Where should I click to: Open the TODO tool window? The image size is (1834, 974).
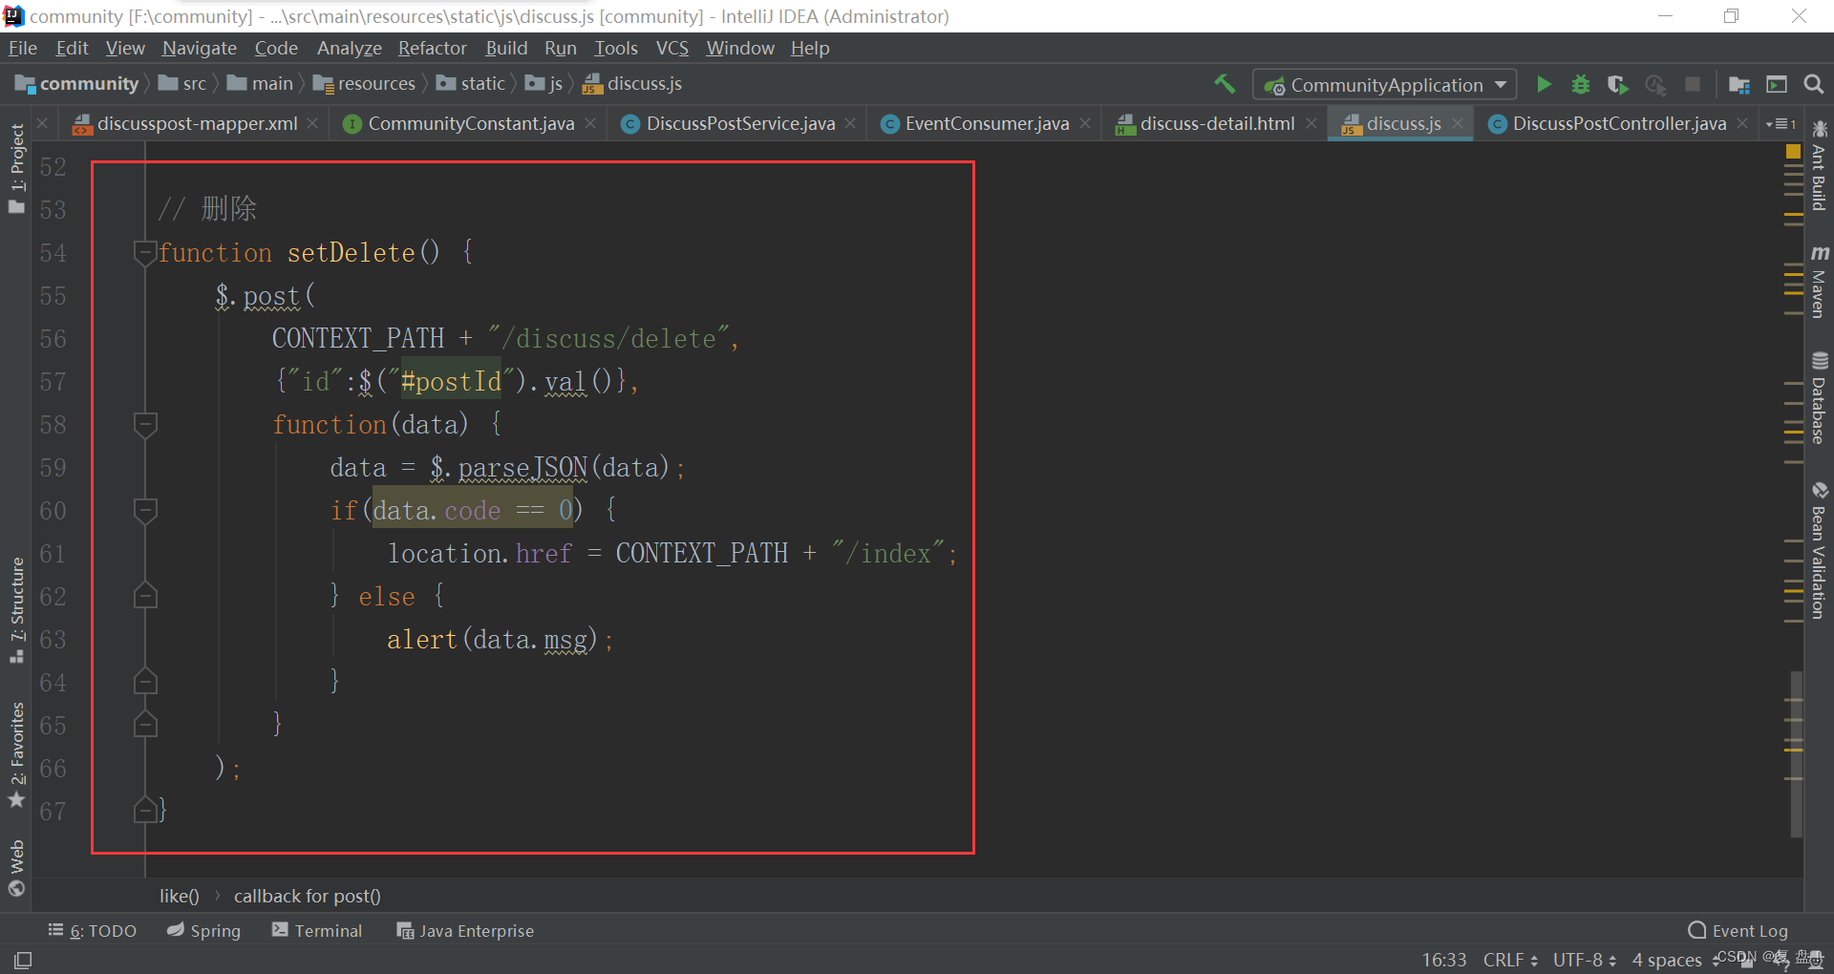coord(93,930)
